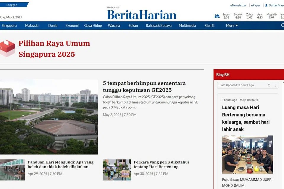
Task: Click the polling station article thumbnail
Action: (x=12, y=170)
